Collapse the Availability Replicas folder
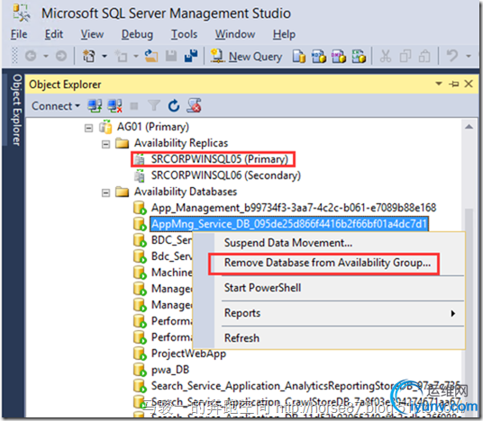This screenshot has height=421, width=483. tap(105, 144)
